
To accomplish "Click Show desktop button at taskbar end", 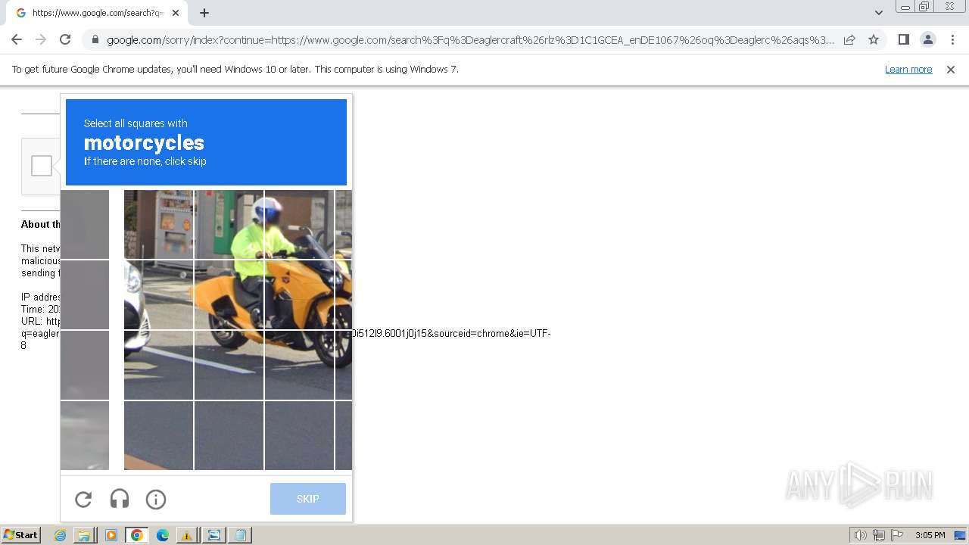I will pyautogui.click(x=960, y=535).
